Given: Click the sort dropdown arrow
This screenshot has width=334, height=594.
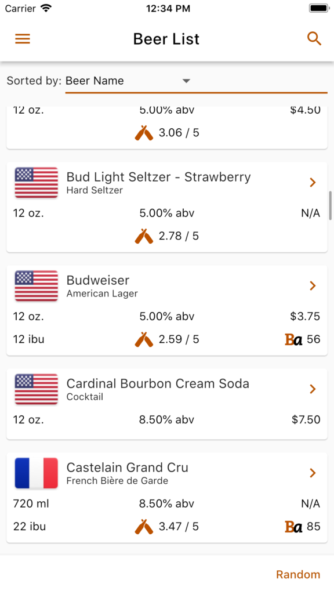Looking at the screenshot, I should pos(186,81).
